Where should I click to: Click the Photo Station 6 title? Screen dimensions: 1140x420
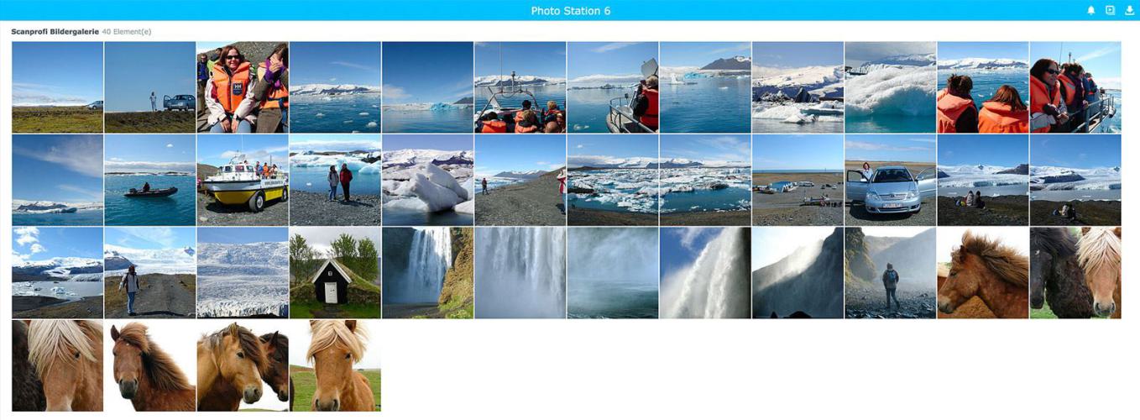point(571,11)
